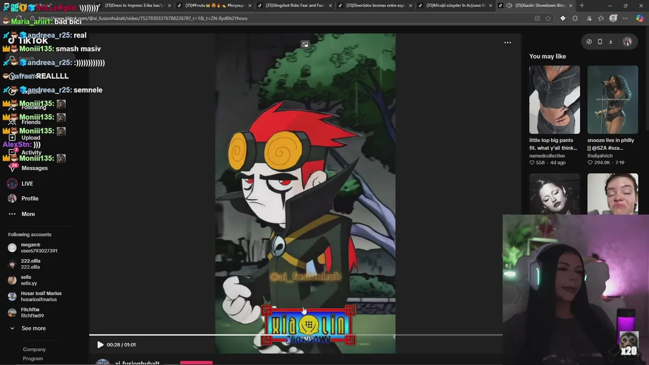The height and width of the screenshot is (365, 649).
Task: Close the #finutu tab
Action: [x=250, y=6]
